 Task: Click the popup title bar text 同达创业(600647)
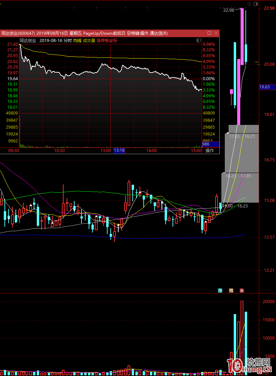(18, 33)
